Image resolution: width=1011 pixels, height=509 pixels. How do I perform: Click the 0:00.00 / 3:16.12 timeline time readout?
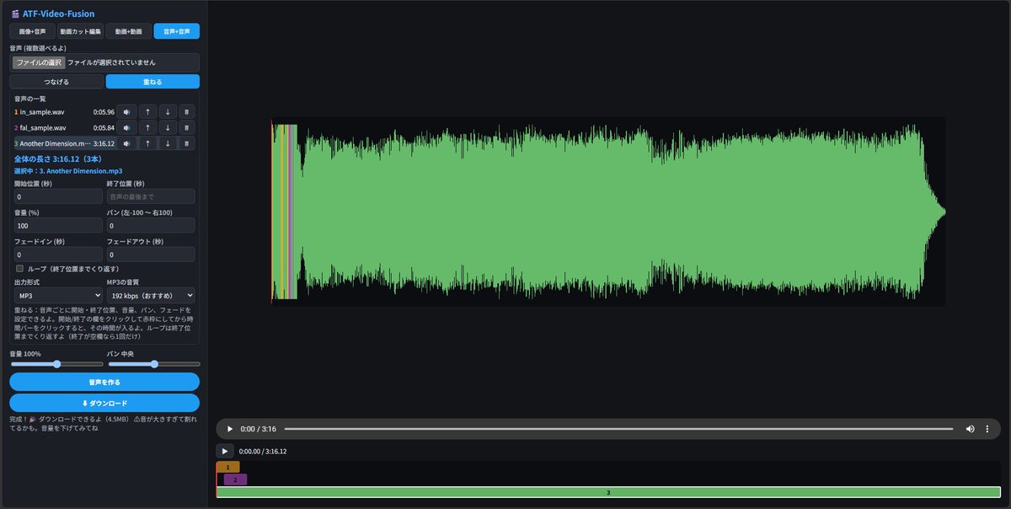tap(263, 451)
